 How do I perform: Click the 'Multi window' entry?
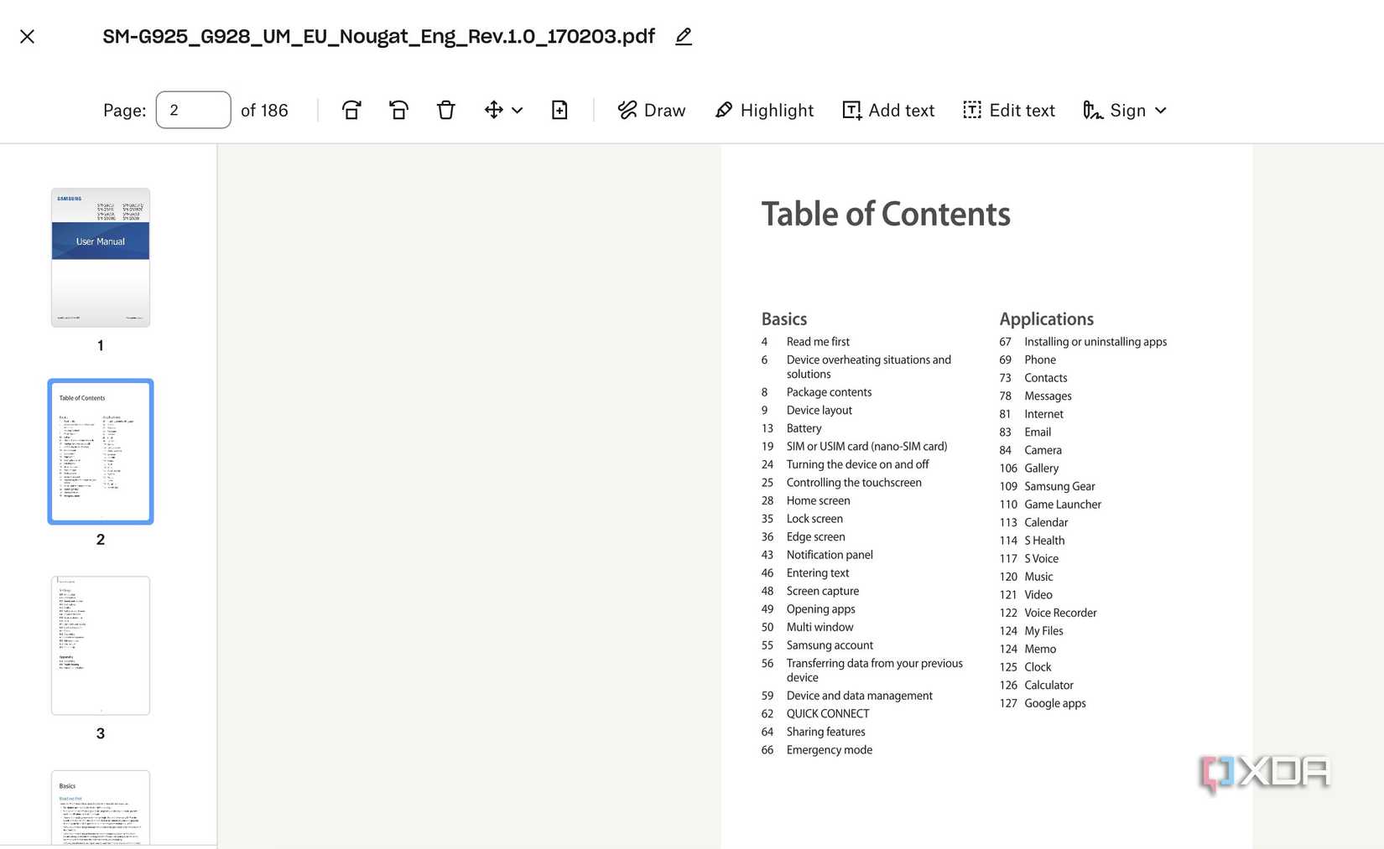[x=819, y=628]
